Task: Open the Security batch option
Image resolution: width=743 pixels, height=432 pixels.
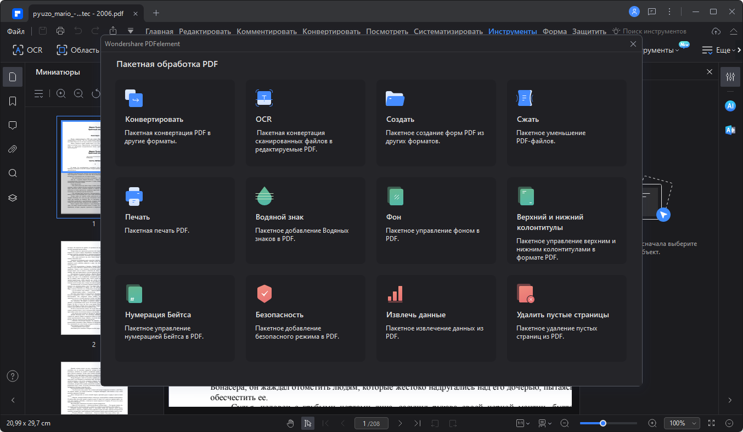Action: (306, 318)
